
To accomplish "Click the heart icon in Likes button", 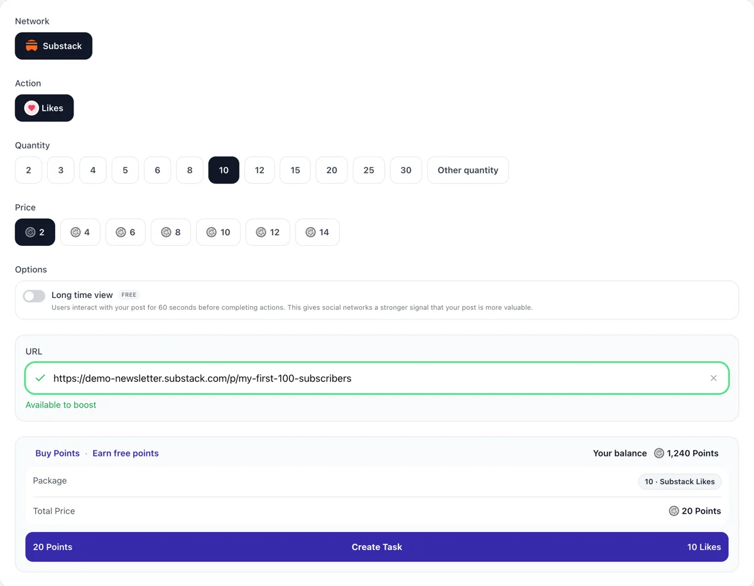I will point(31,108).
